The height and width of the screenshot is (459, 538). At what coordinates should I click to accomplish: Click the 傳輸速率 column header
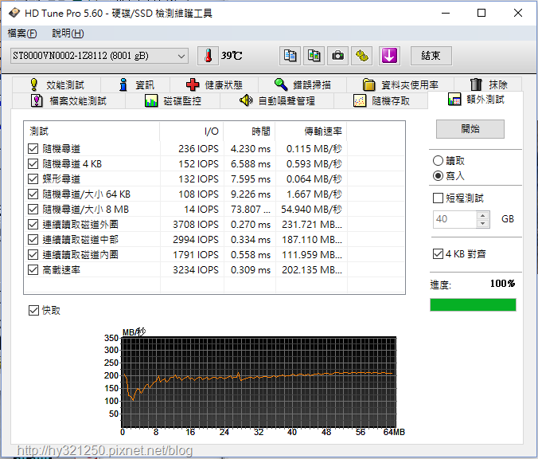pyautogui.click(x=311, y=131)
